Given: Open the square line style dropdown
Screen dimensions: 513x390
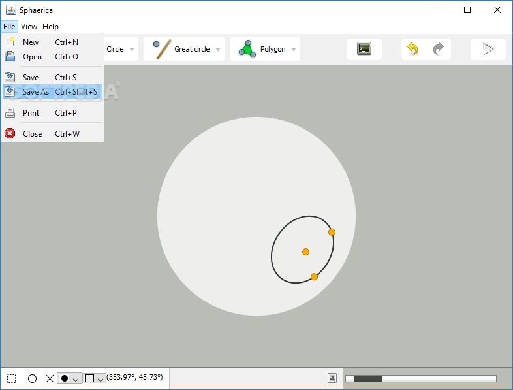Looking at the screenshot, I should [94, 378].
